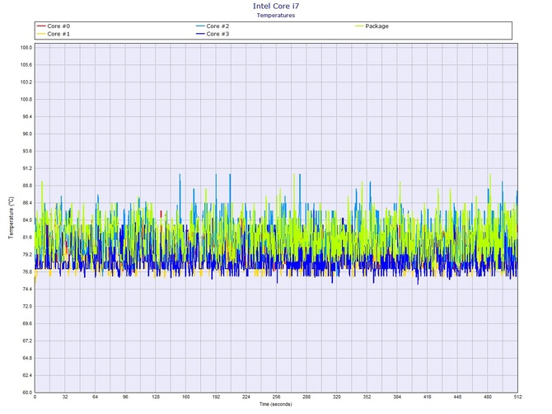
Task: Click the 84.0 y-axis value
Action: pyautogui.click(x=26, y=220)
